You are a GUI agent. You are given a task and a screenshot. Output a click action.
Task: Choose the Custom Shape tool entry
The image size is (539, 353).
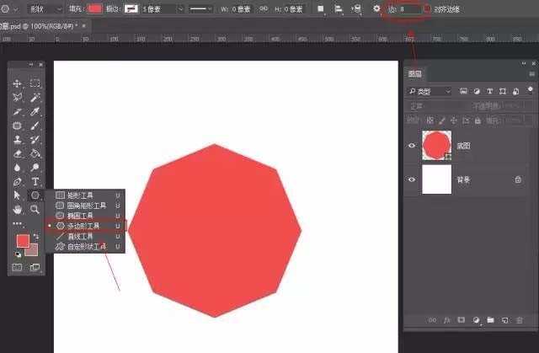[x=86, y=247]
